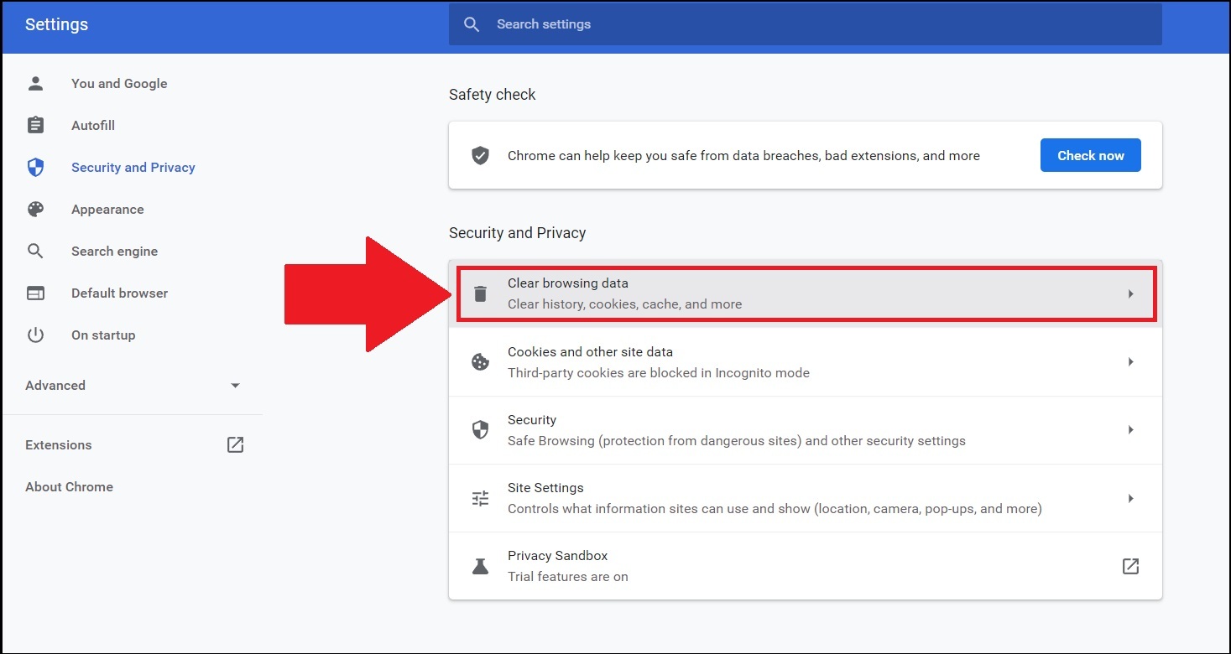Go to You and Google settings
The image size is (1231, 654).
click(x=119, y=83)
